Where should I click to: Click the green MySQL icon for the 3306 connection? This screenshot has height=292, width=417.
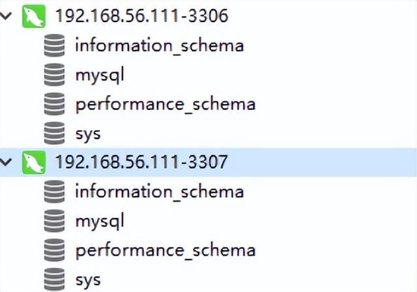(x=33, y=16)
